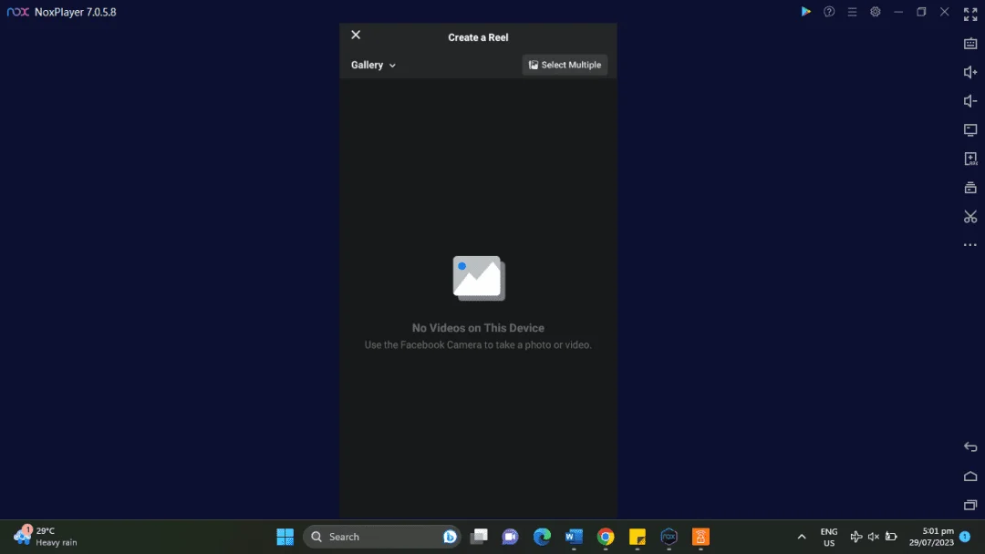Open the multi-instance manager icon

(x=970, y=188)
